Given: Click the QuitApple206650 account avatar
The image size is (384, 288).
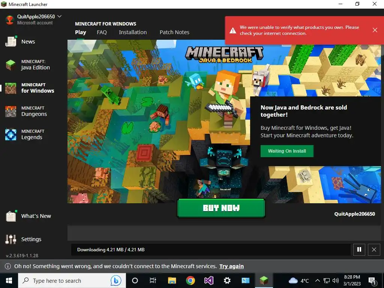Looking at the screenshot, I should click(10, 19).
